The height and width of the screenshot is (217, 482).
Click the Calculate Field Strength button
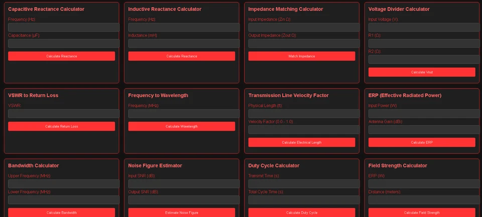[x=422, y=212]
